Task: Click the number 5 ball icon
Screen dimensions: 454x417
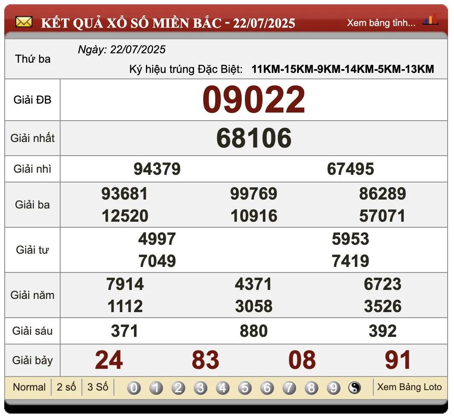Action: click(245, 387)
